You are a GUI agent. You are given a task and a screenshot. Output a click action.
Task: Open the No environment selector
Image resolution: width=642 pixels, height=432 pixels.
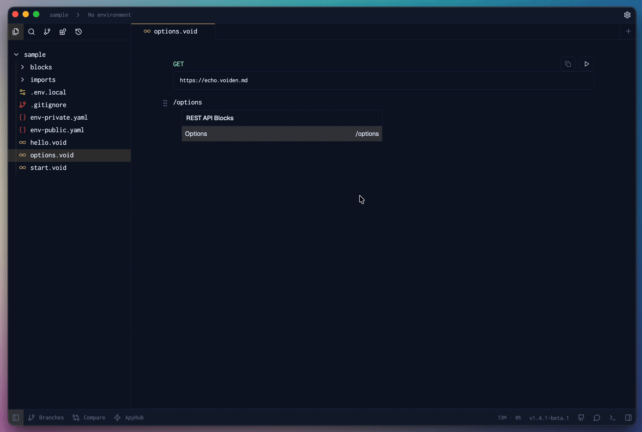click(109, 15)
